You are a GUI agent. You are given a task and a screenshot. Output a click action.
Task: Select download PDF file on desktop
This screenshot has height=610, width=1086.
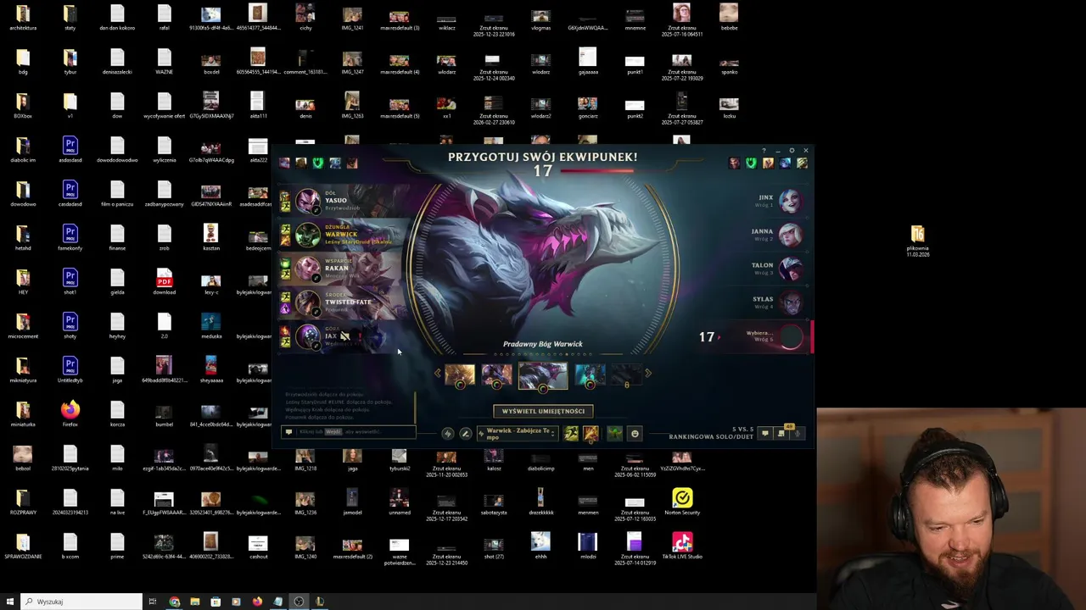[165, 282]
